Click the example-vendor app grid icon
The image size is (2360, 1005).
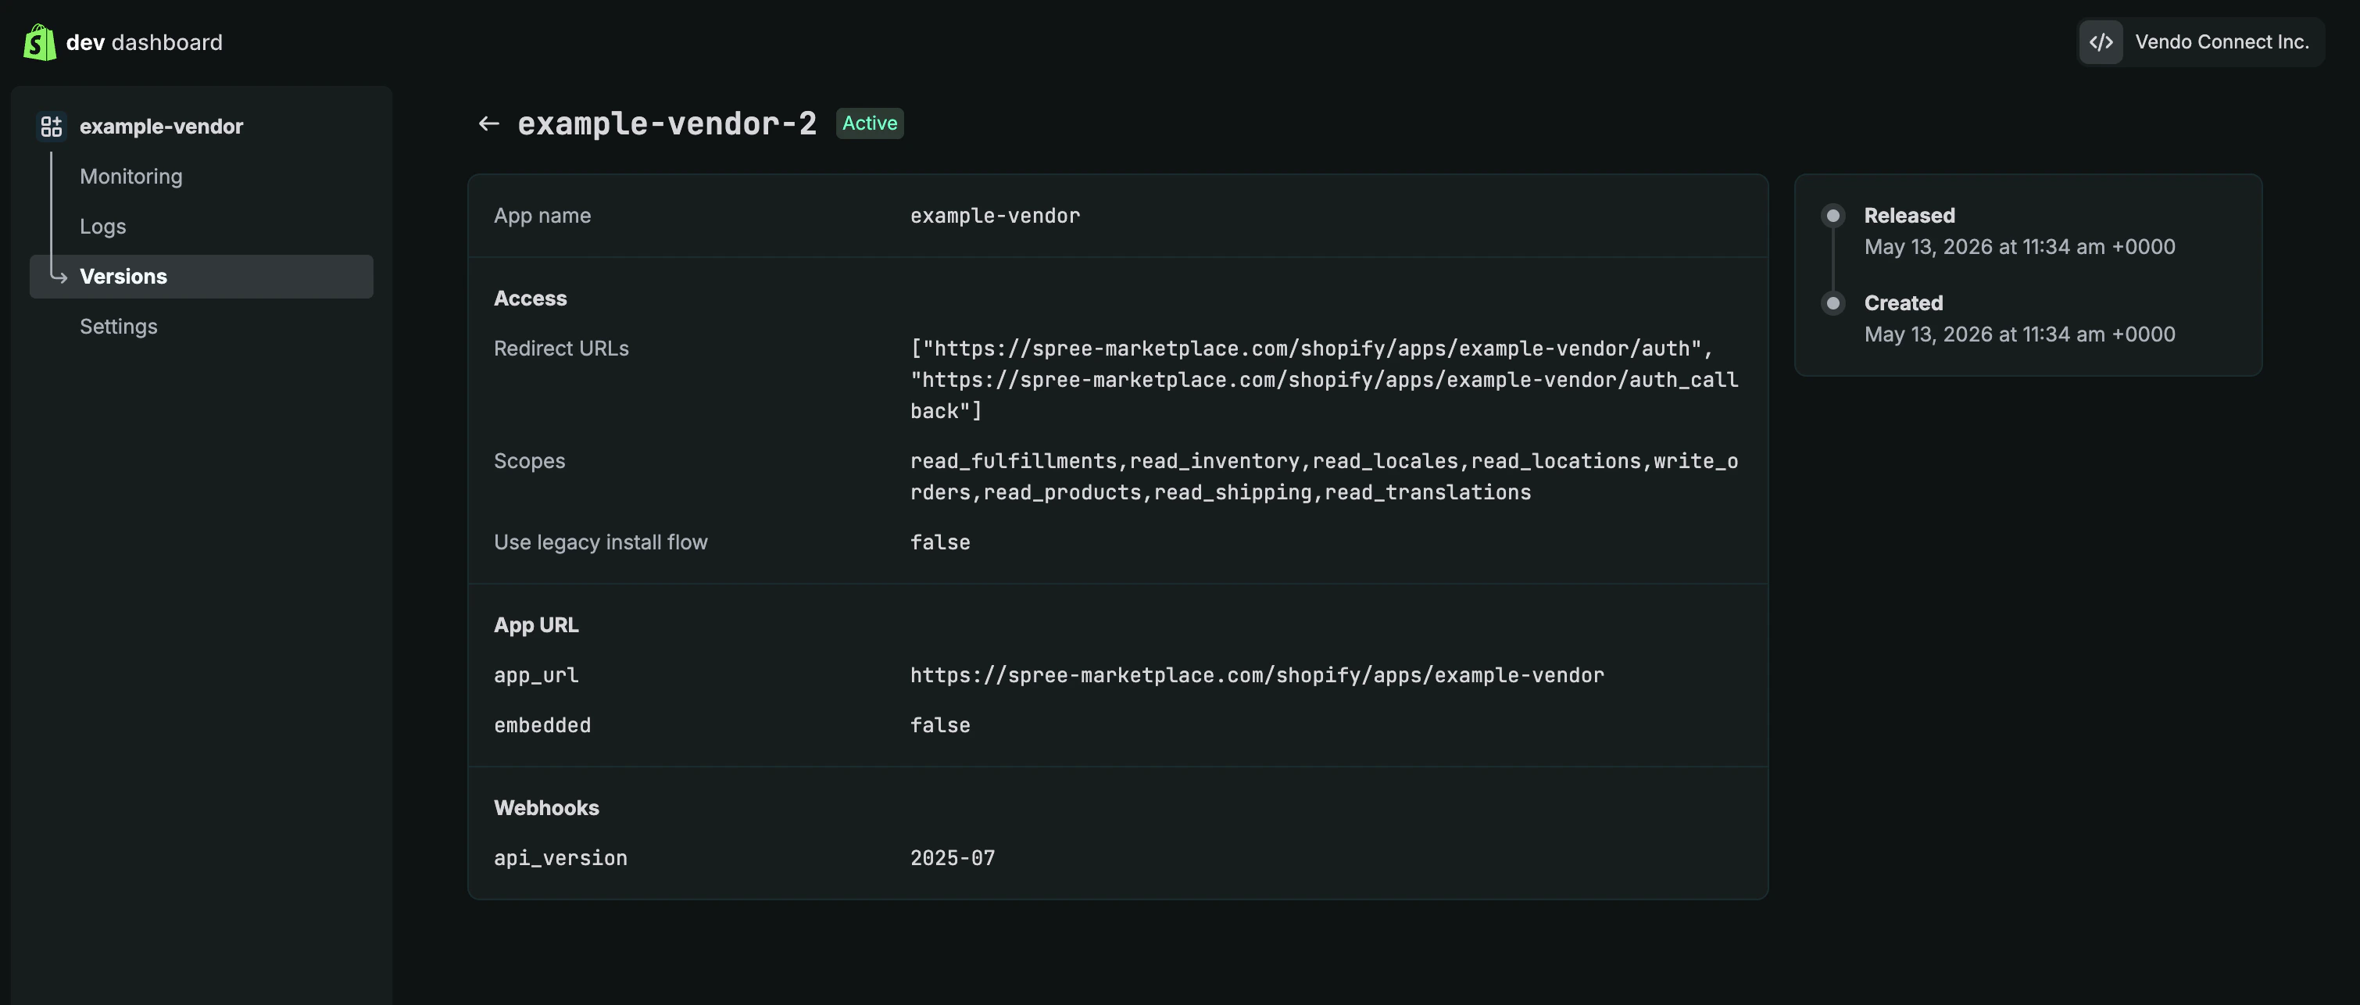click(x=52, y=127)
